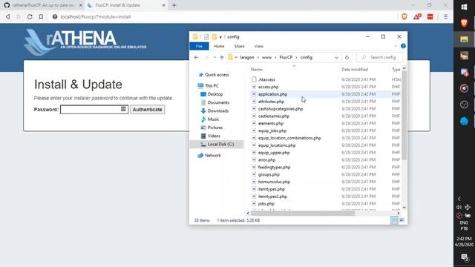475x267 pixels.
Task: Expand the Explorer ribbon chevron
Action: [396, 46]
